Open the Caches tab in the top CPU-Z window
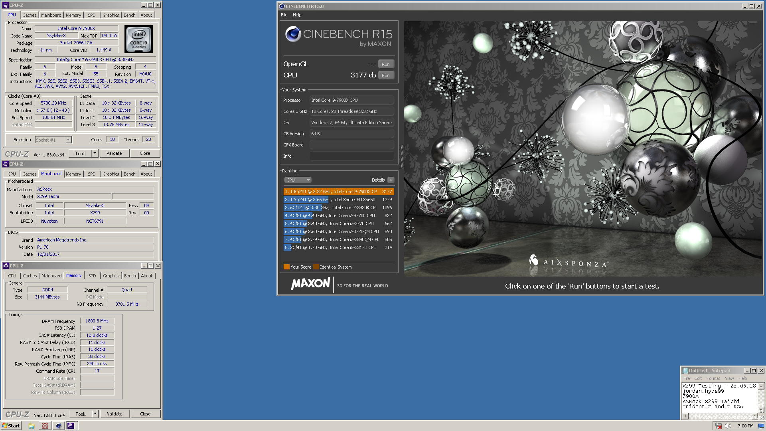The height and width of the screenshot is (431, 766). click(x=30, y=15)
